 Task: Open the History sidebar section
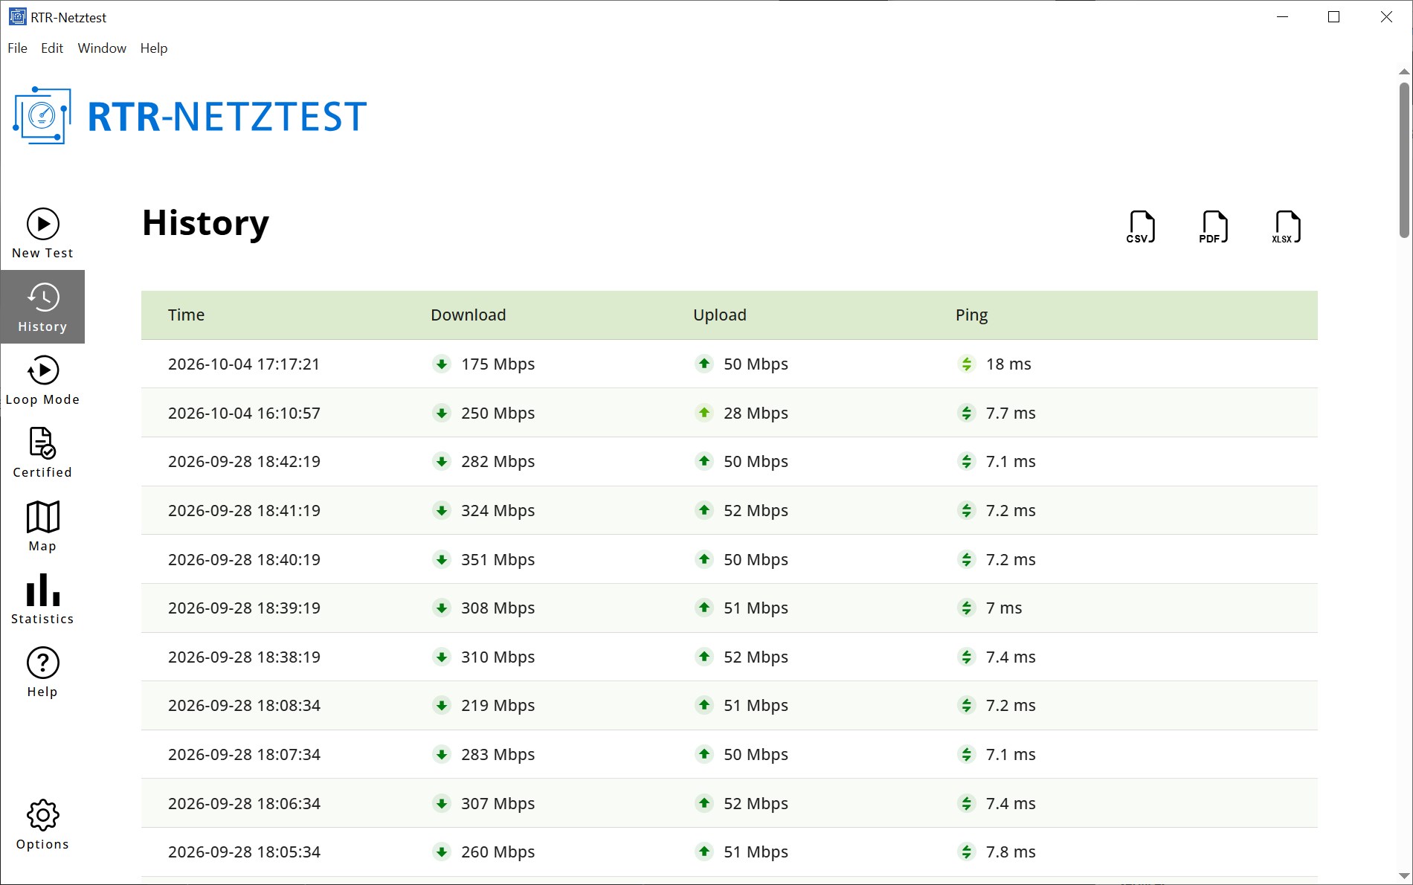click(x=42, y=306)
